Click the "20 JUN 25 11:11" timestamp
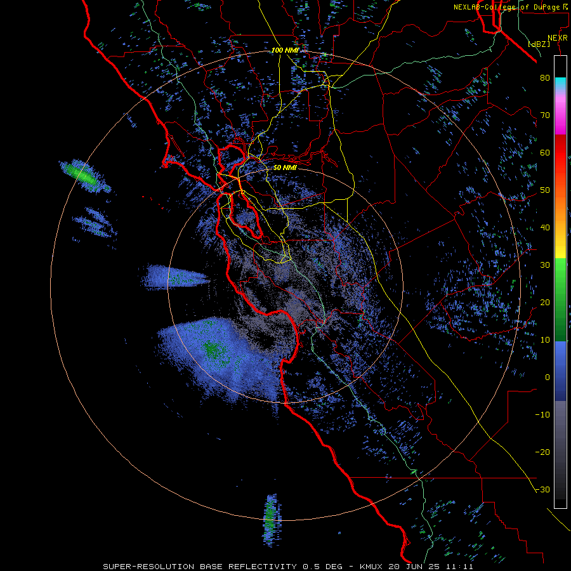This screenshot has height=571, width=571. click(x=431, y=567)
